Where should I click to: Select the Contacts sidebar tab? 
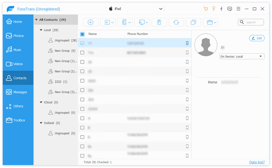[x=18, y=78]
